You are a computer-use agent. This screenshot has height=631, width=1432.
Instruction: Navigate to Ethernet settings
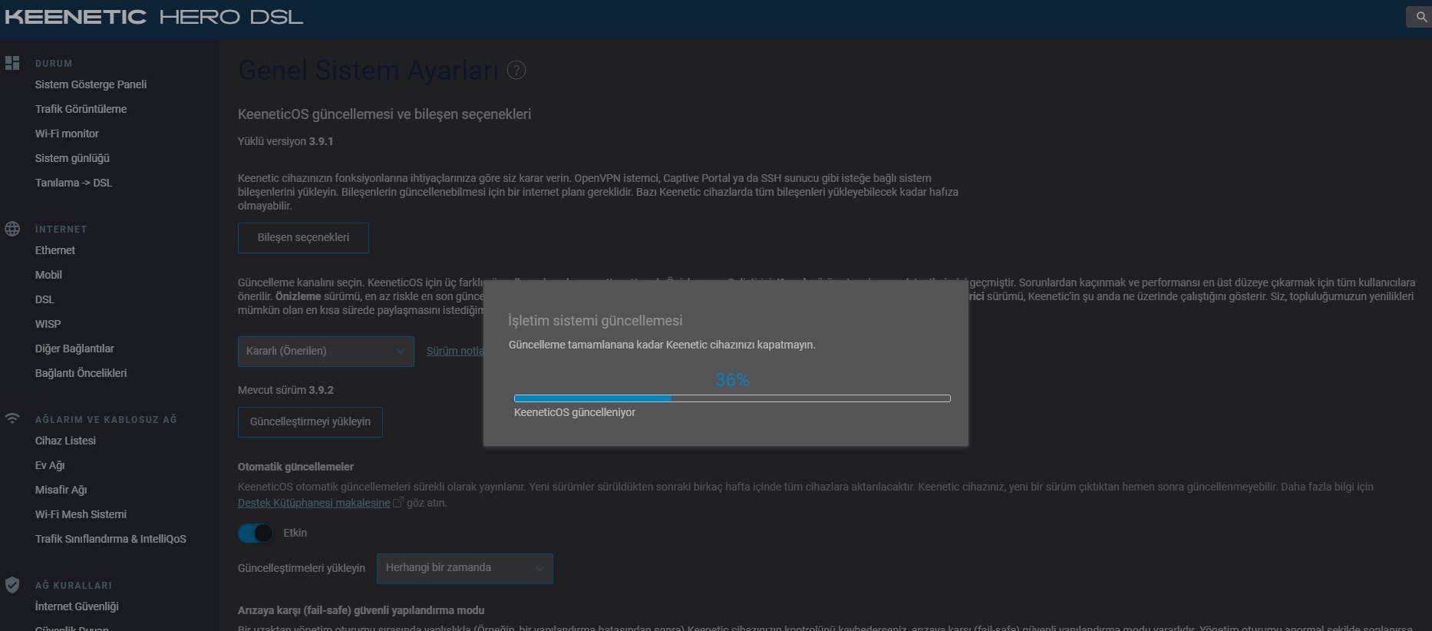(54, 250)
